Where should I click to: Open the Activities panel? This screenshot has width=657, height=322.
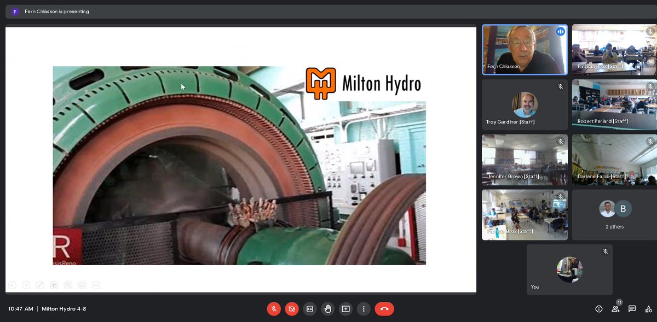[648, 309]
